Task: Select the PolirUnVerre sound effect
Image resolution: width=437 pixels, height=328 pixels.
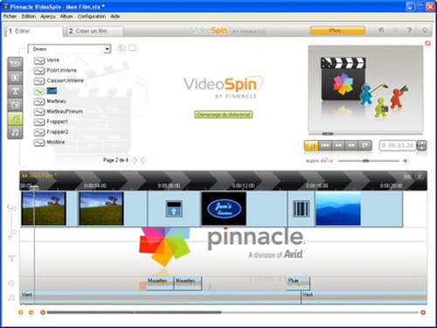Action: (55, 70)
